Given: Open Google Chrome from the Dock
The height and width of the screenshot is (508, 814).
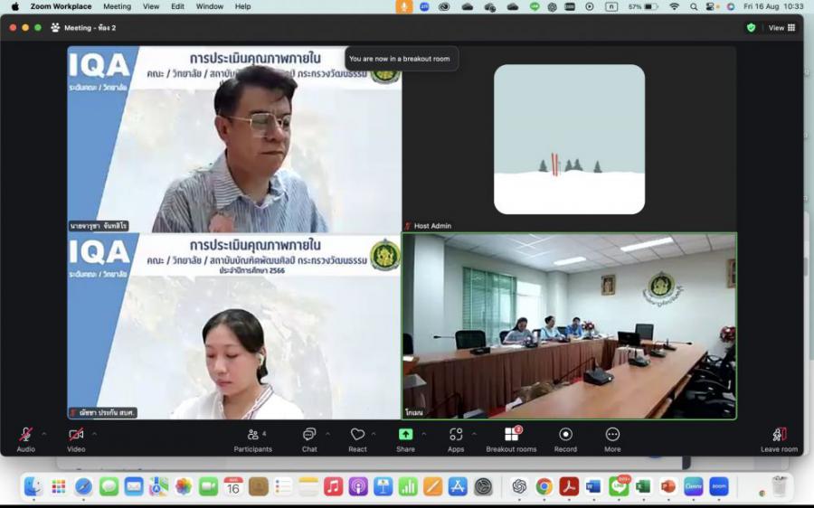Looking at the screenshot, I should (544, 486).
